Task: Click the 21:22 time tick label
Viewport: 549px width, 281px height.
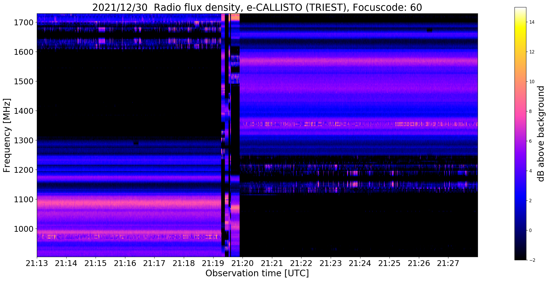Action: pos(301,263)
